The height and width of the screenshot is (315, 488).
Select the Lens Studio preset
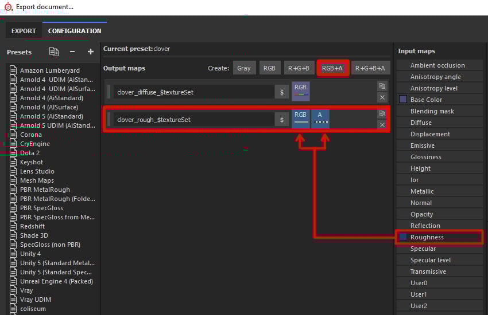[37, 171]
